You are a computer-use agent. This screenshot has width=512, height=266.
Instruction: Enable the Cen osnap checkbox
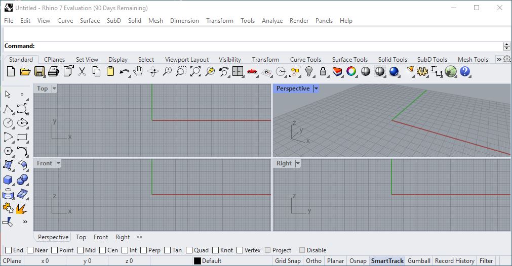coord(102,250)
